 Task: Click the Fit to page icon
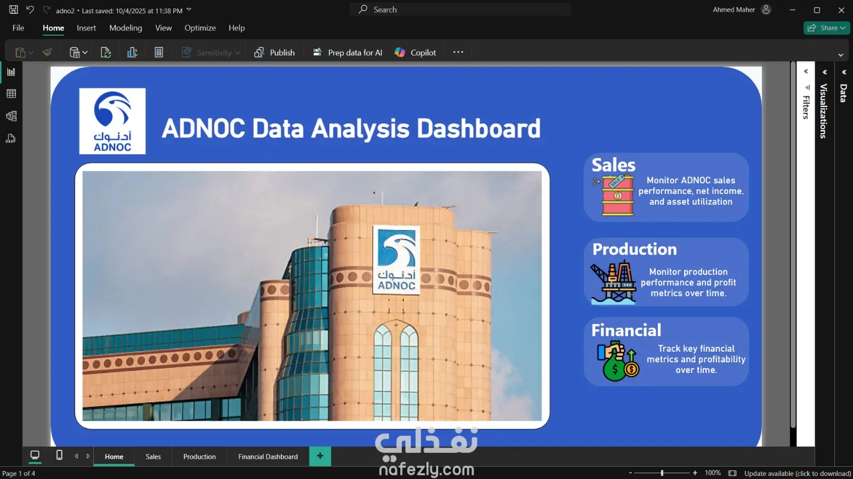(x=733, y=473)
